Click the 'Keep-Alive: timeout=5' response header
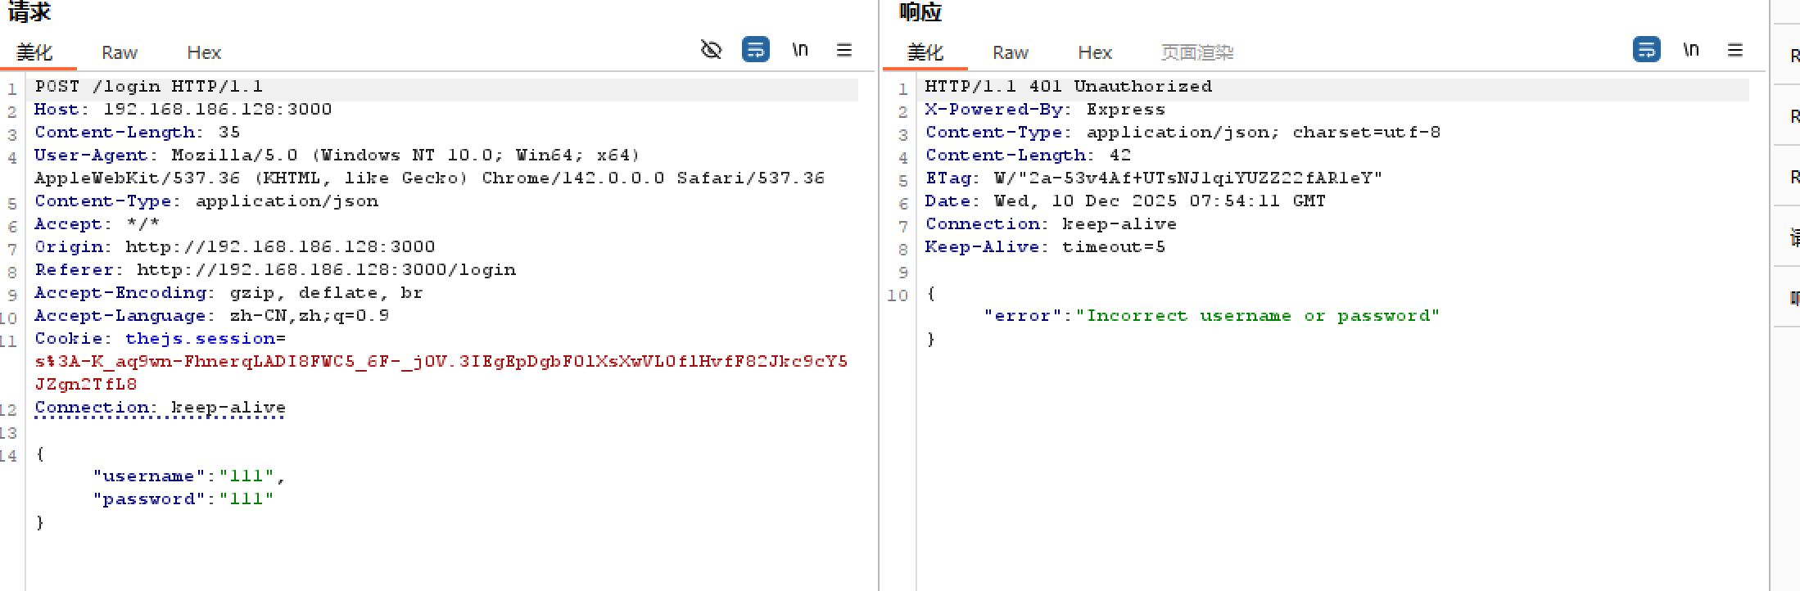 tap(1046, 247)
